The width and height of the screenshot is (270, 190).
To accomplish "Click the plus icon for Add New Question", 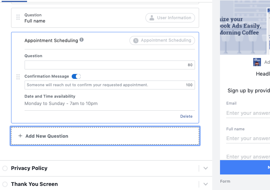I will (20, 136).
